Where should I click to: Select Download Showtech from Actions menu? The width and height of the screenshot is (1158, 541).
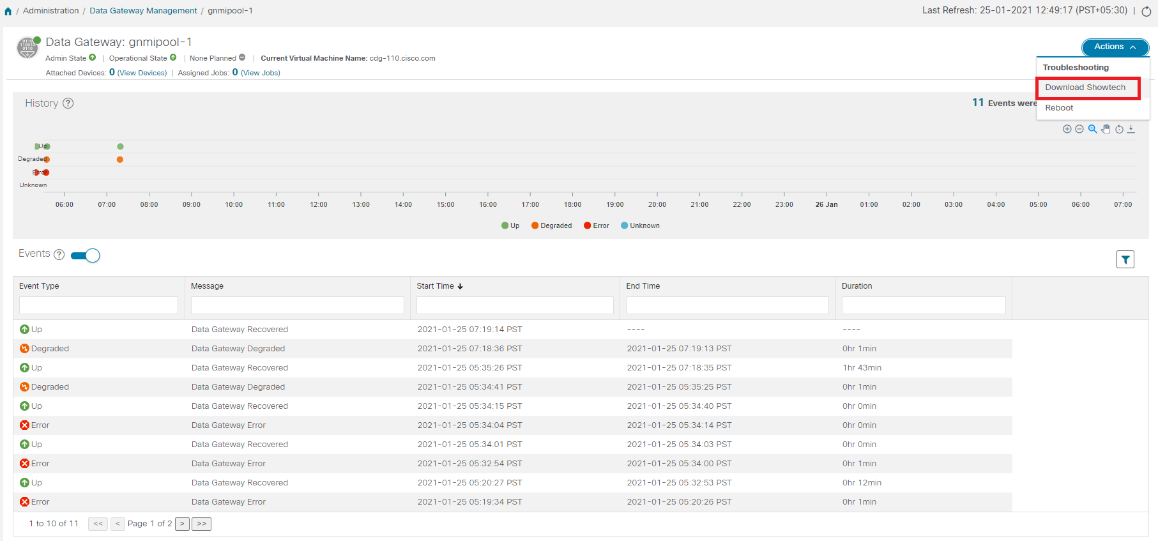pos(1085,88)
